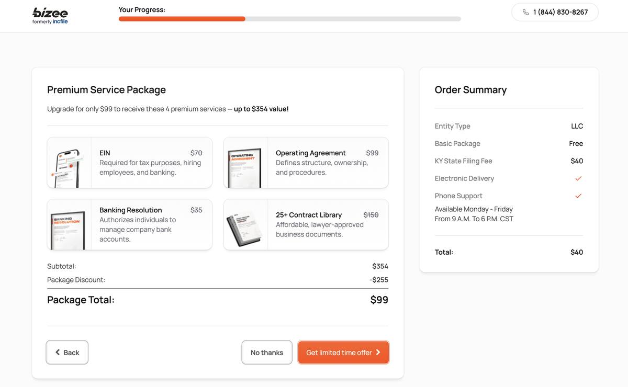Click the Free package value
Screen dimensions: 628x387
(x=576, y=143)
